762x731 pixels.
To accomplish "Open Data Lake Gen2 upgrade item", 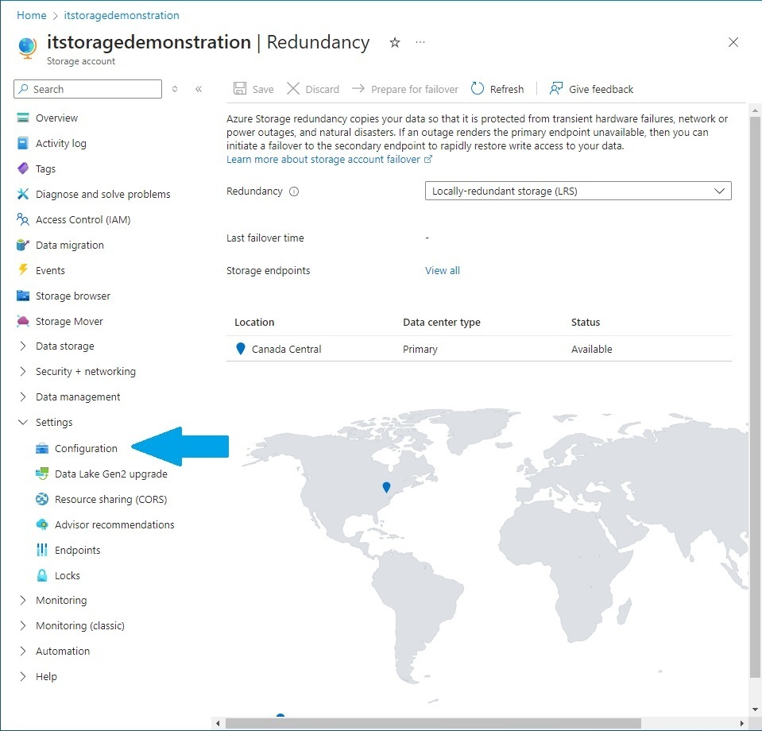I will point(110,474).
